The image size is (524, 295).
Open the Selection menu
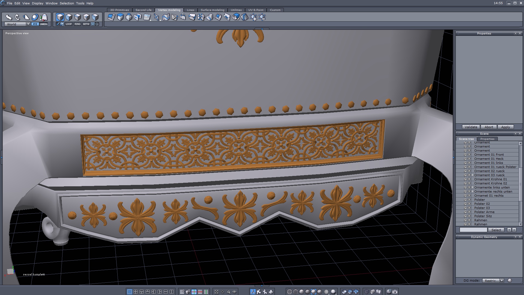(x=67, y=3)
